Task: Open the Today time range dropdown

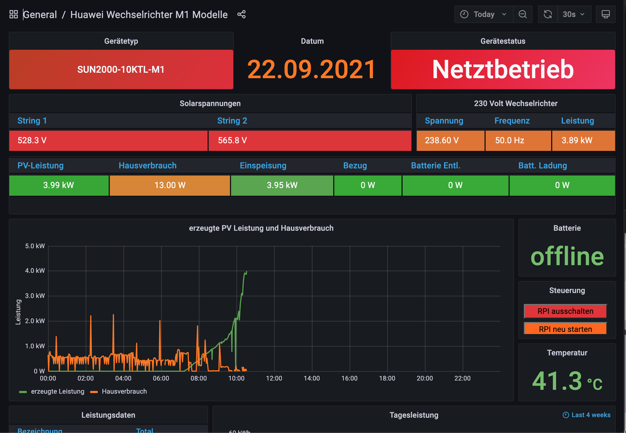Action: (484, 14)
